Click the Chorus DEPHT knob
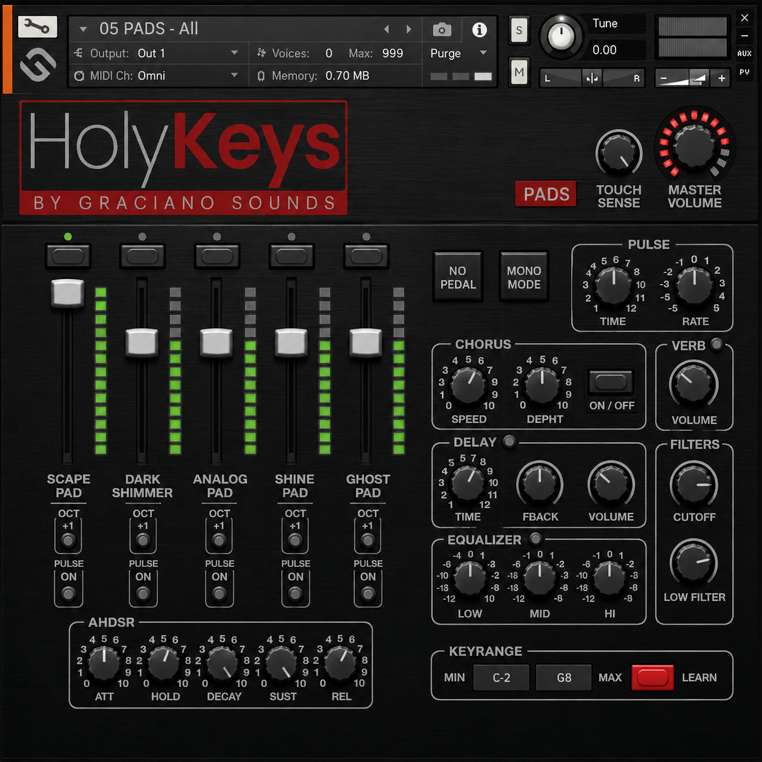This screenshot has height=762, width=762. click(541, 386)
